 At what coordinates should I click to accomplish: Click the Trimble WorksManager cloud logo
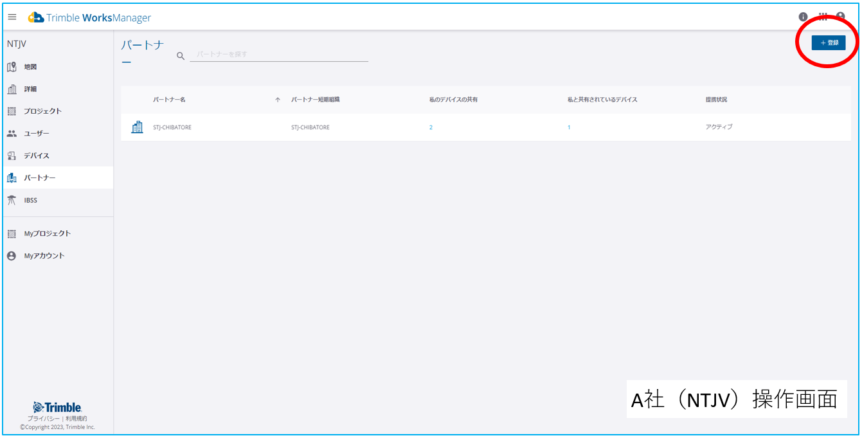pos(36,17)
